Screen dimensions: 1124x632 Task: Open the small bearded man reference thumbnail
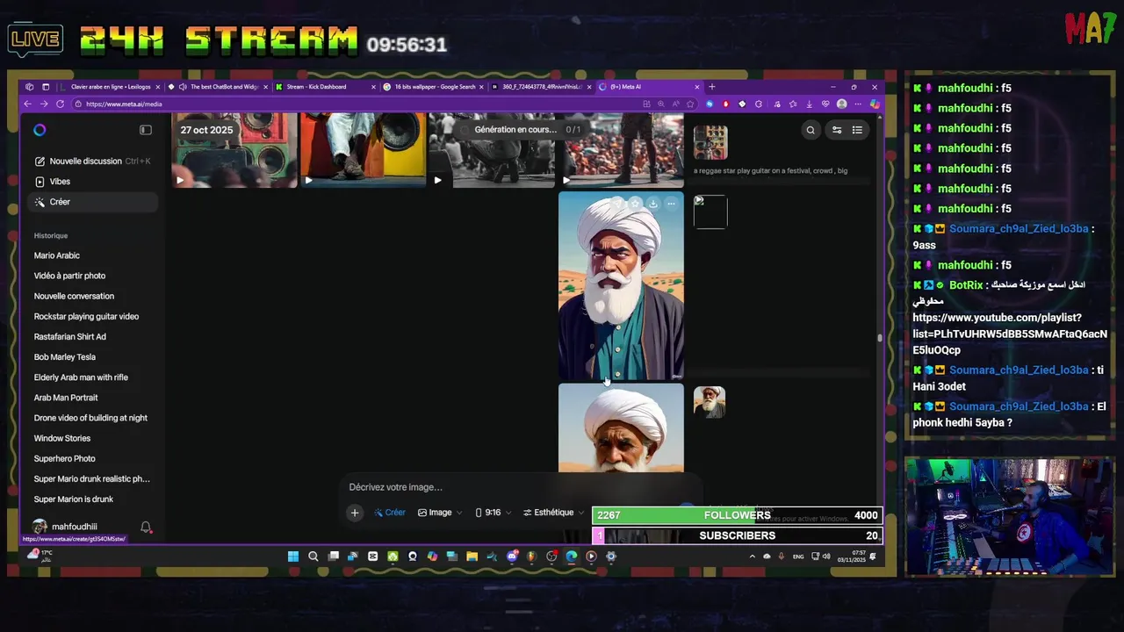(710, 402)
